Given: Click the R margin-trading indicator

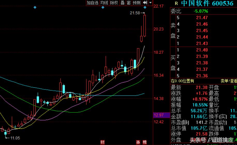Looking at the screenshot, I should coord(176,3).
